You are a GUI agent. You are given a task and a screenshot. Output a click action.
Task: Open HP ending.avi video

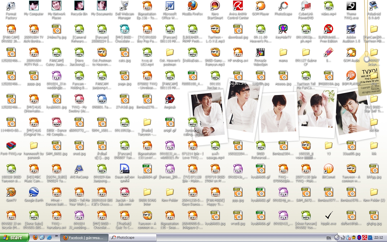[x=238, y=52]
